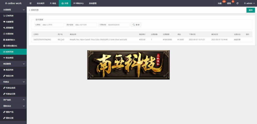
Task: Click the ¥1.0000 commission cell
Action: 180,40
